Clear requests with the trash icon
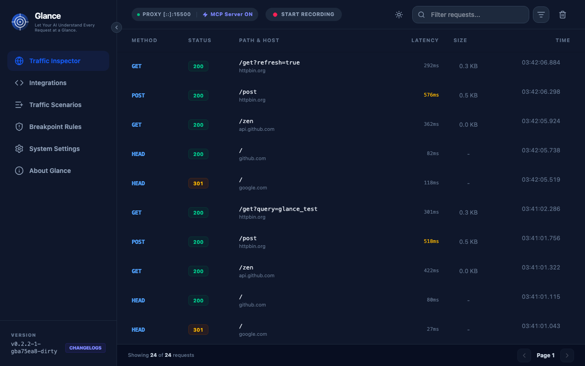Screen dimensions: 585x366 [563, 15]
